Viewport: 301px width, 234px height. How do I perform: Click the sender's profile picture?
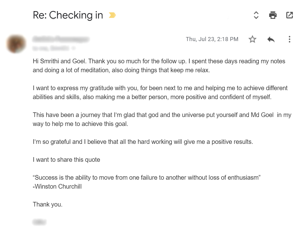[16, 44]
